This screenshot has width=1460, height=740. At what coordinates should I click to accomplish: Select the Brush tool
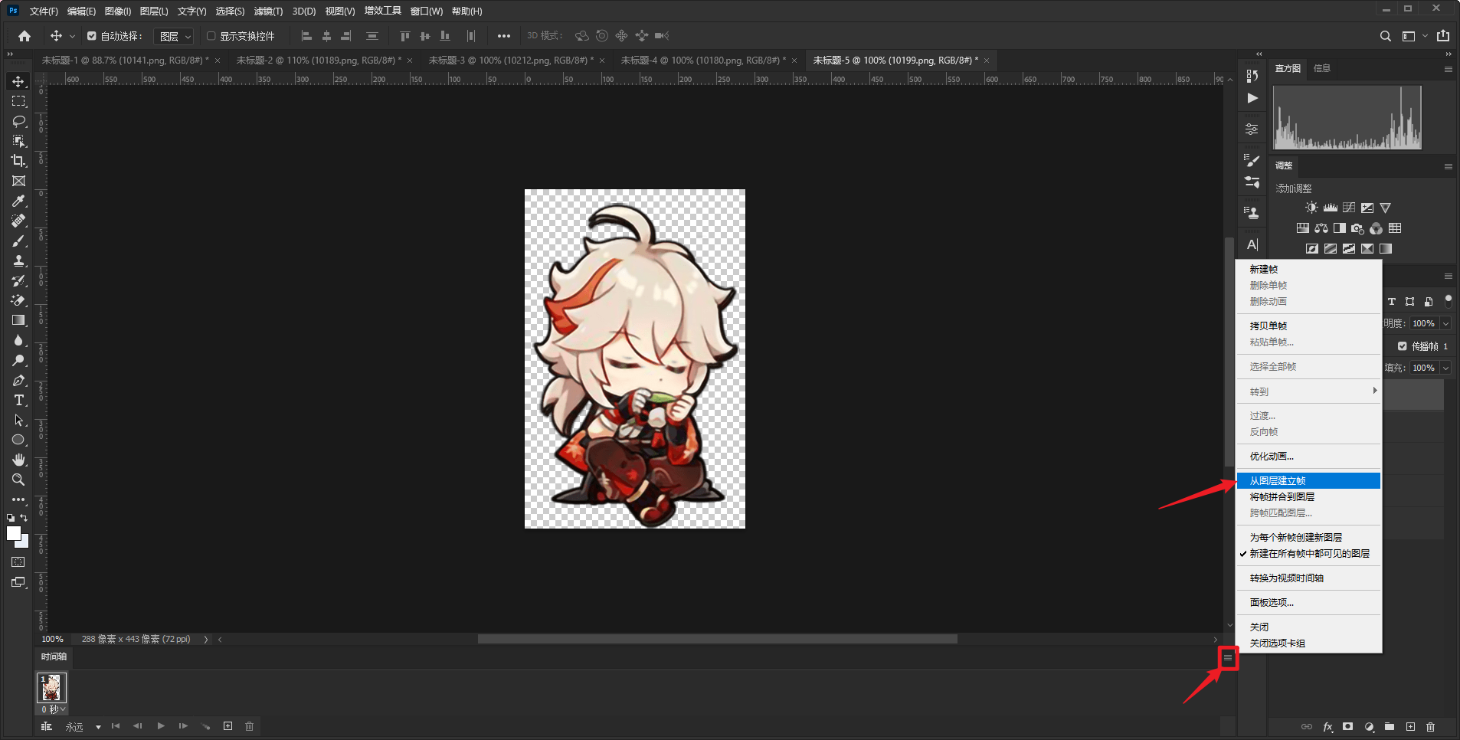(18, 241)
